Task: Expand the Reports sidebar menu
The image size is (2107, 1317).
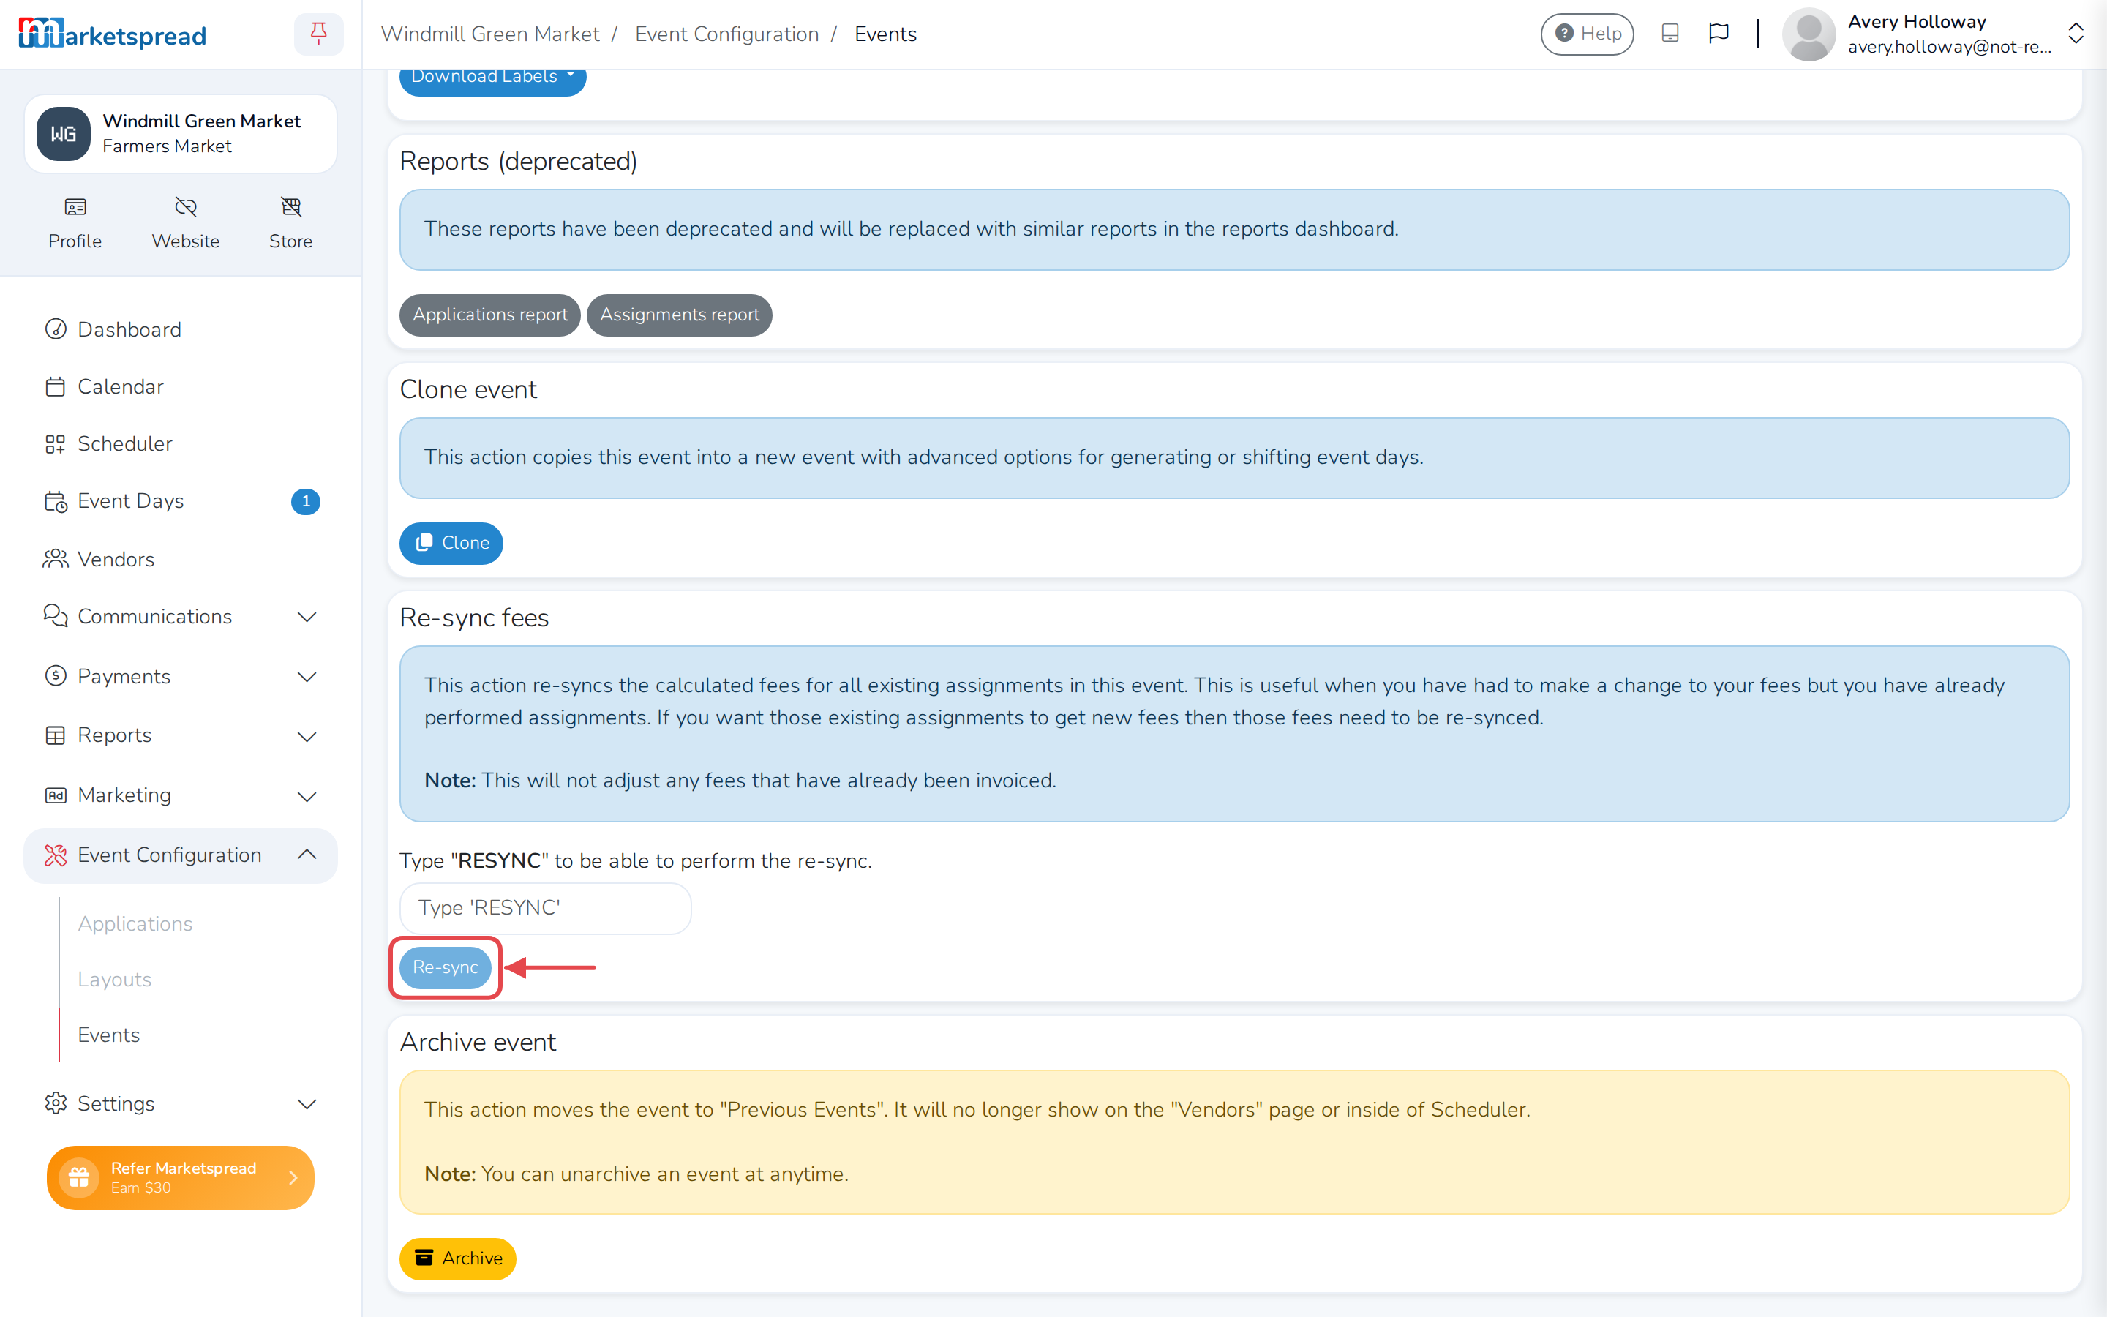Action: (180, 736)
